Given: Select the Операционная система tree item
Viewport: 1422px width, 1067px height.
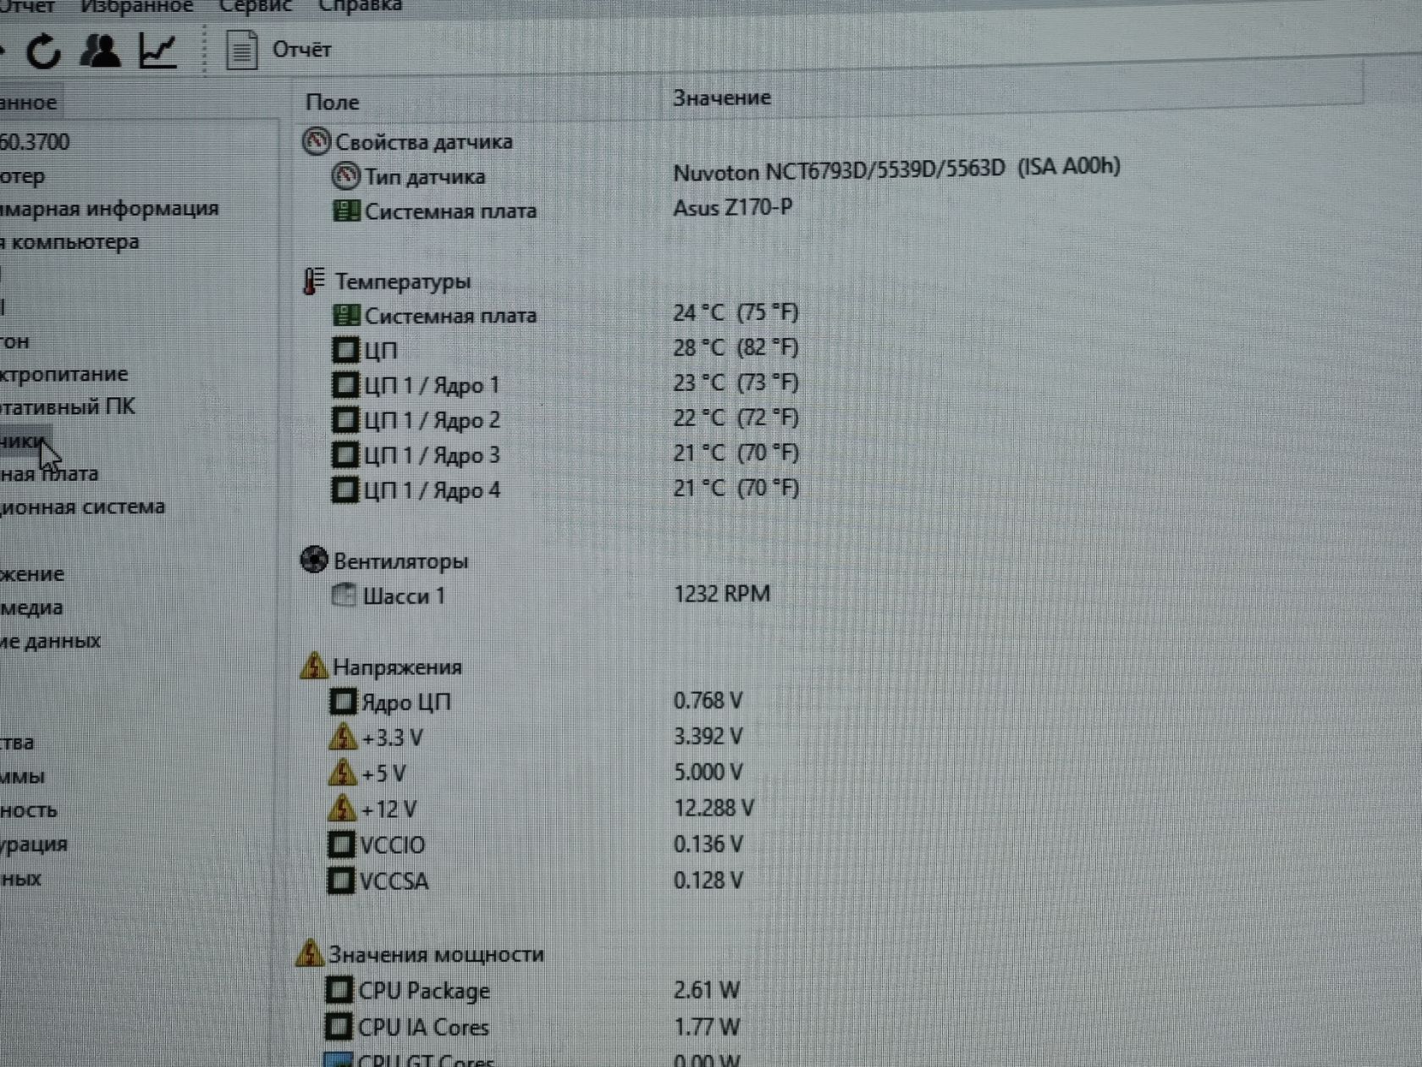Looking at the screenshot, I should 82,506.
